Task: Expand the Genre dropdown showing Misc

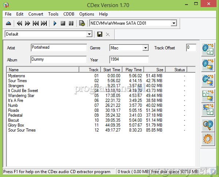Action: click(145, 48)
